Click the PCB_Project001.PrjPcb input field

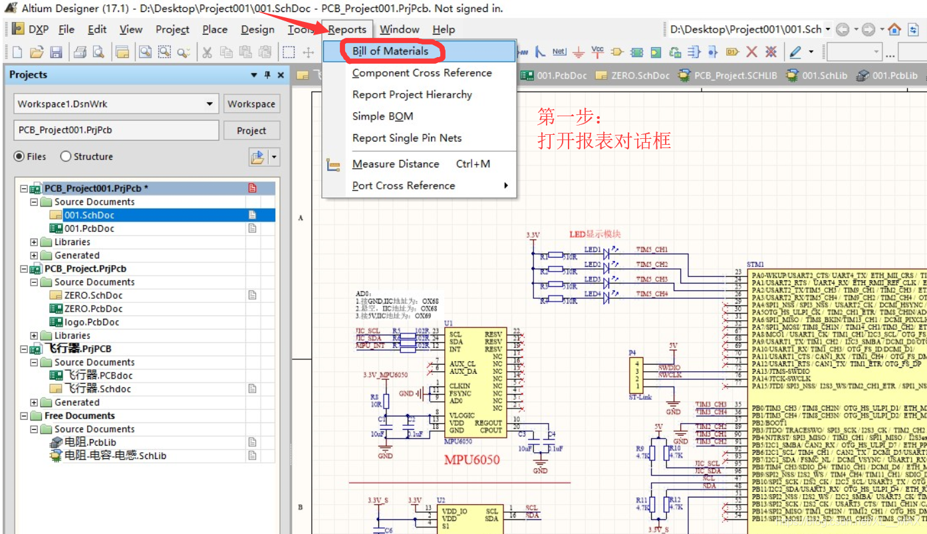[x=116, y=131]
